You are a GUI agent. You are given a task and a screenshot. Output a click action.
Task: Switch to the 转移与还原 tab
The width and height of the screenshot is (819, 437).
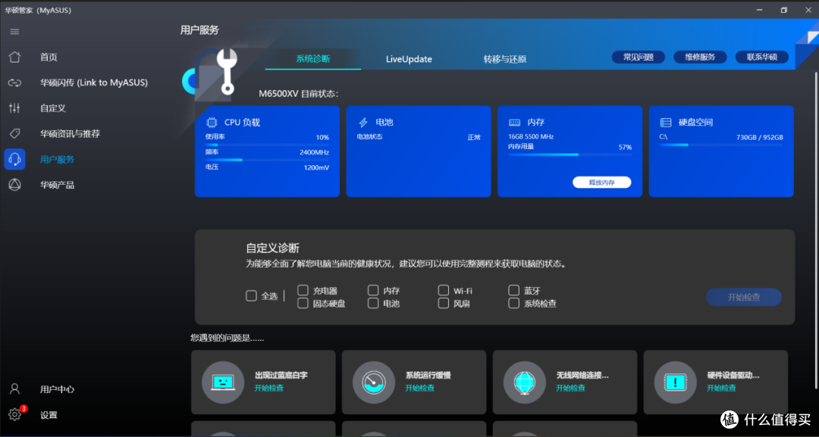click(504, 59)
